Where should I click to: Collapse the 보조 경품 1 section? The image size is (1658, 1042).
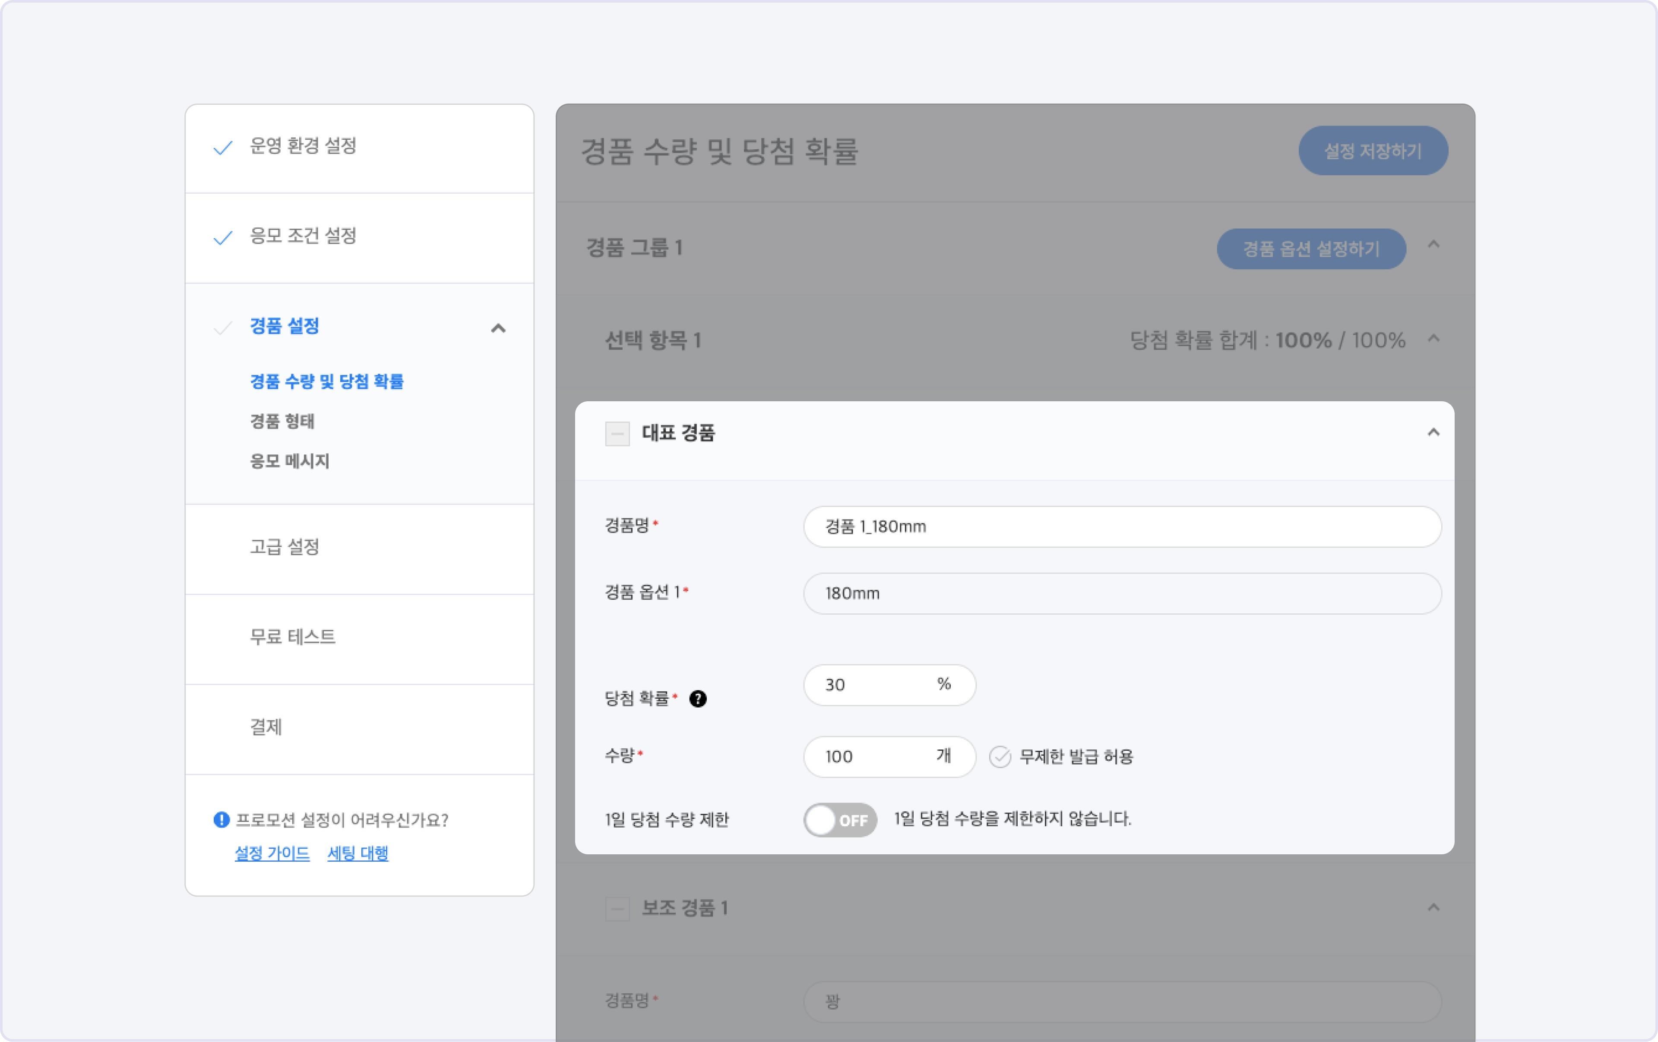point(1433,907)
